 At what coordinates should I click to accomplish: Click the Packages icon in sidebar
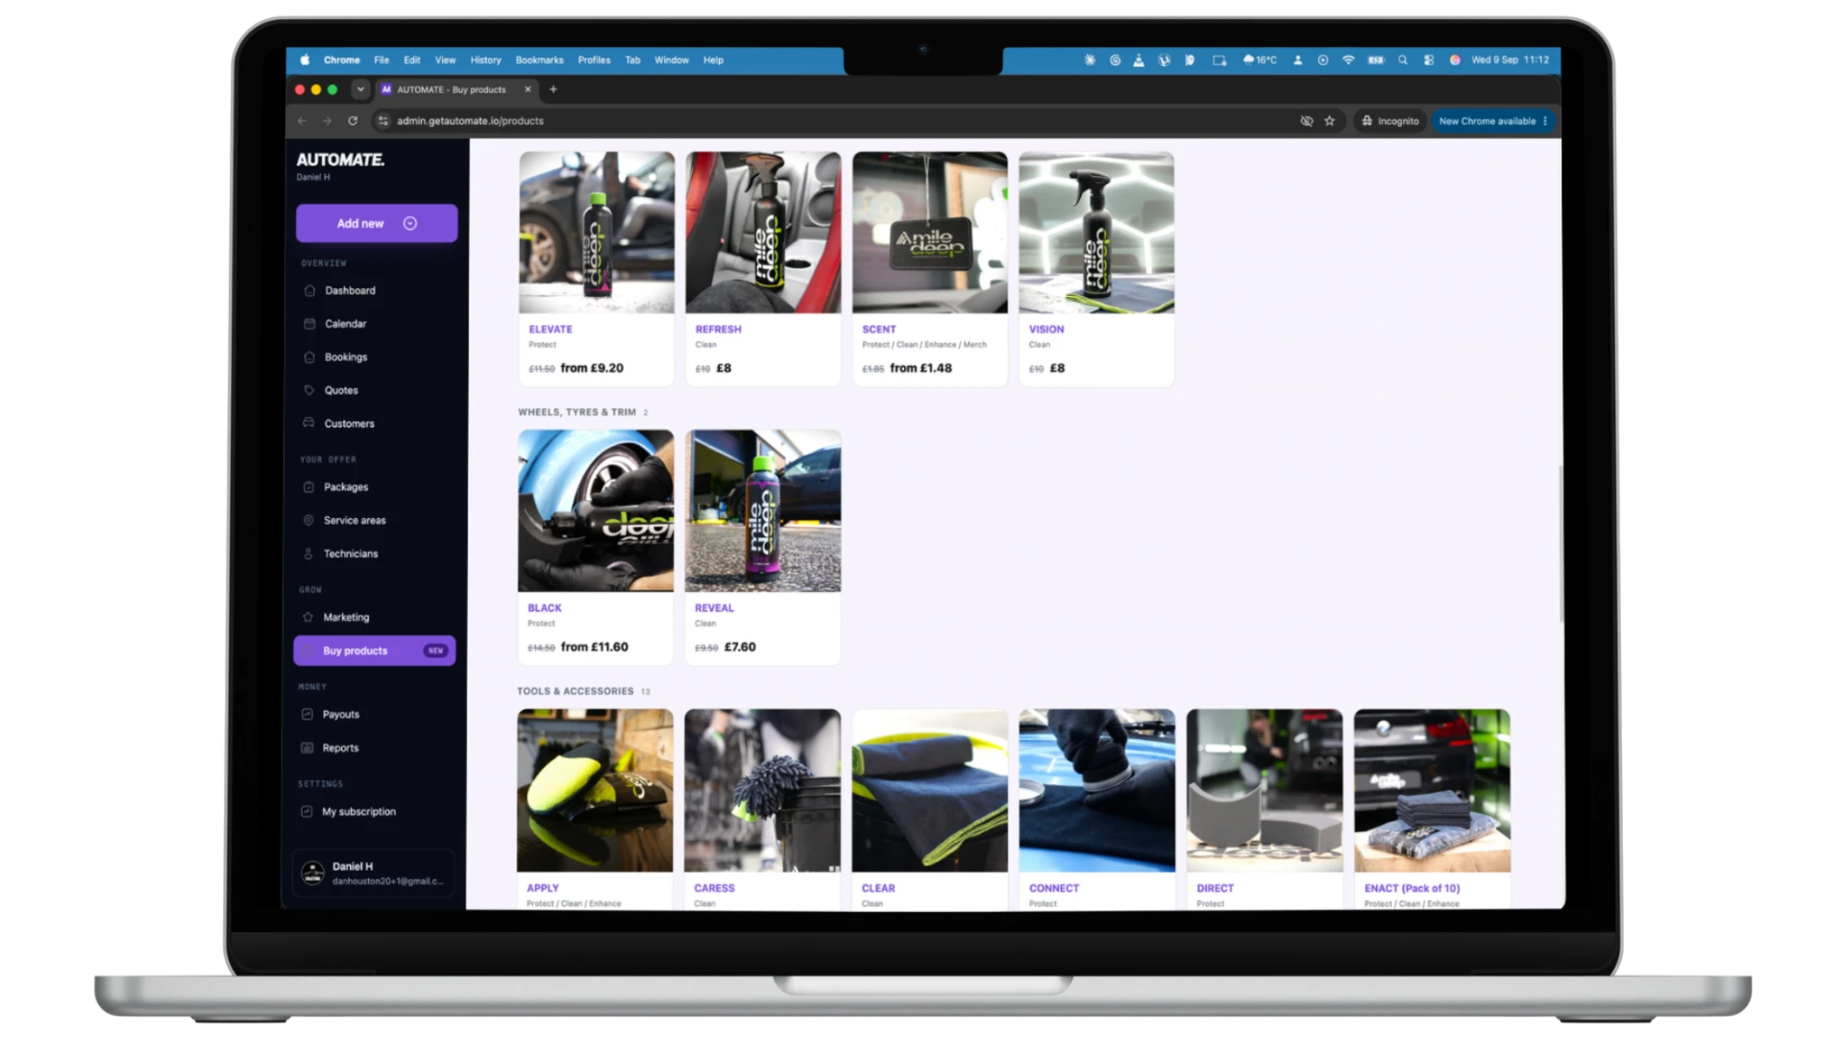[x=308, y=487]
